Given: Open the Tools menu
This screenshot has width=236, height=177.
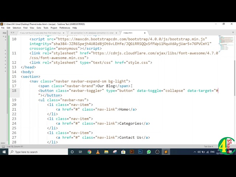Looking at the screenshot, I should click(x=46, y=28).
